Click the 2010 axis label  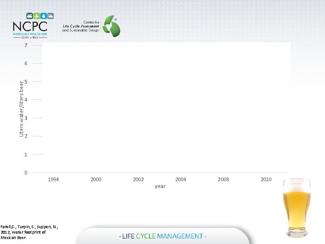click(x=266, y=179)
